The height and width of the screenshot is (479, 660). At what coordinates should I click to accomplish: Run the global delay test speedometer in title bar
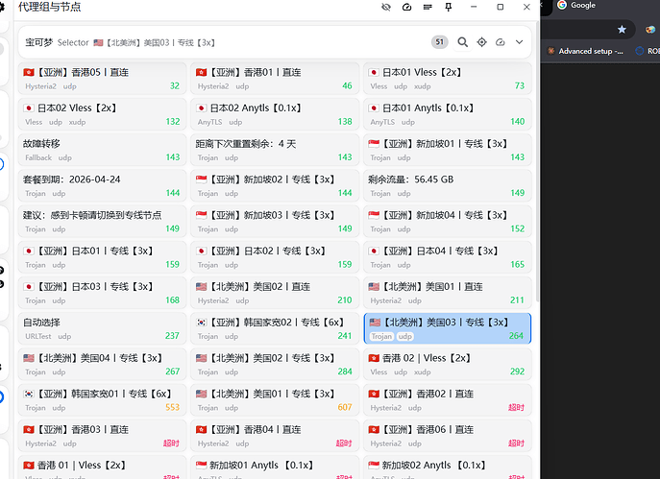406,7
